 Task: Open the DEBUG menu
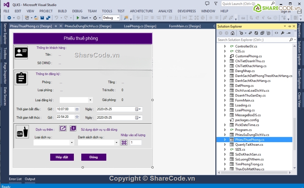pos(77,11)
